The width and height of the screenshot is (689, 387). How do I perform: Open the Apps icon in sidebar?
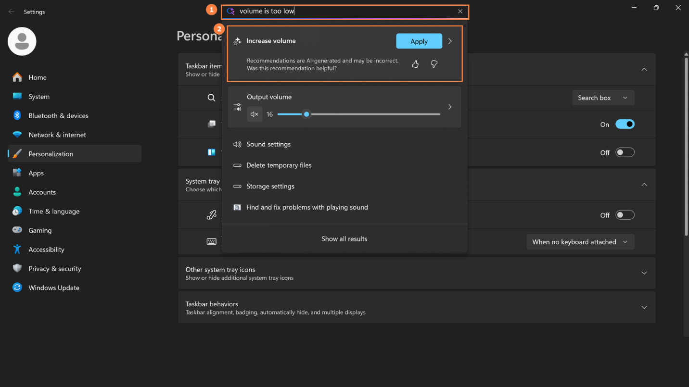click(17, 173)
